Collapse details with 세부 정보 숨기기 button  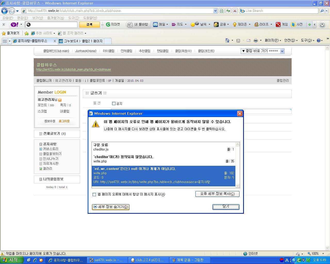111,207
